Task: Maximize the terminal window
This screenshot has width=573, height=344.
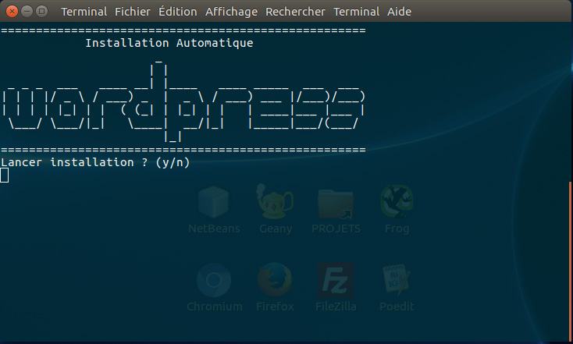Action: [42, 12]
